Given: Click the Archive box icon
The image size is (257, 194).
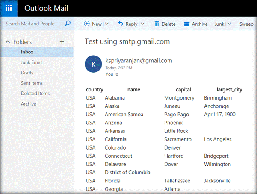Looking at the screenshot, I should pos(186,24).
